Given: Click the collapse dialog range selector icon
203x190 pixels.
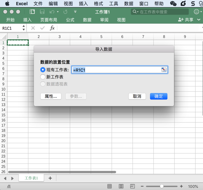Looking at the screenshot, I should (x=164, y=70).
